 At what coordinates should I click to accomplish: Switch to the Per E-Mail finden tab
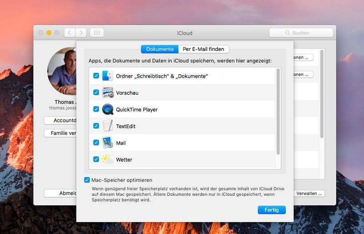[x=203, y=49]
